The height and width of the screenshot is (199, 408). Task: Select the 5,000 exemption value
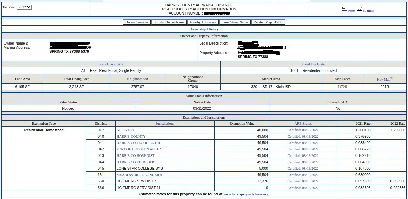coord(264,168)
